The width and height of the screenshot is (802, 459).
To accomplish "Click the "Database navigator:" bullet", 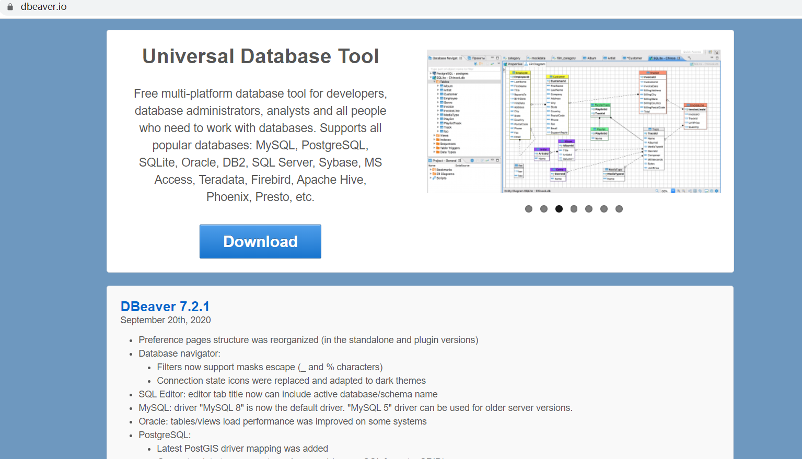I will (180, 354).
